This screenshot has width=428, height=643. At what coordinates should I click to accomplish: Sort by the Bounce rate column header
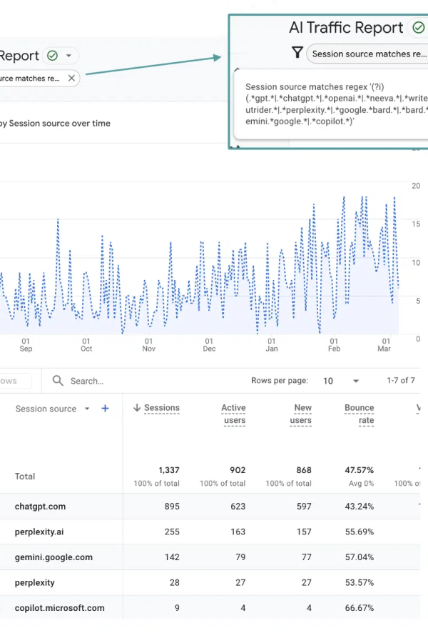[360, 414]
